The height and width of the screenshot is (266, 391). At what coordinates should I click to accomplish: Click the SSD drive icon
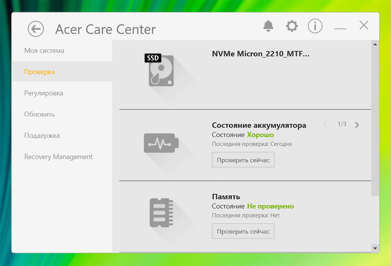click(159, 70)
